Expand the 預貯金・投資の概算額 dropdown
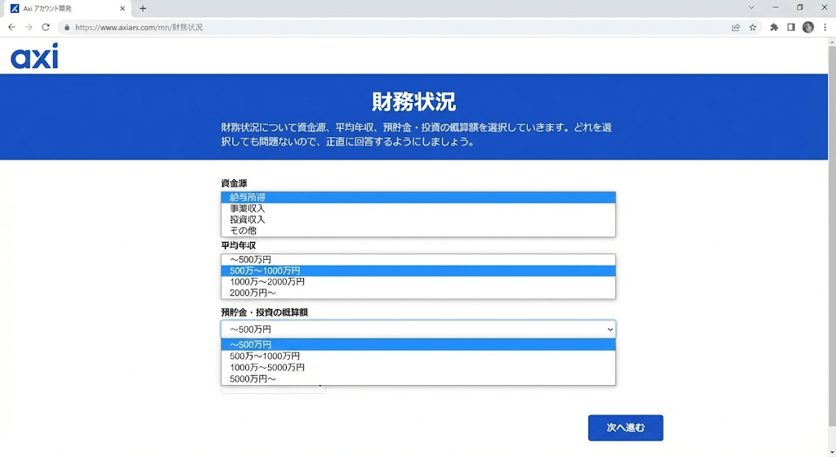The height and width of the screenshot is (457, 836). click(x=418, y=329)
